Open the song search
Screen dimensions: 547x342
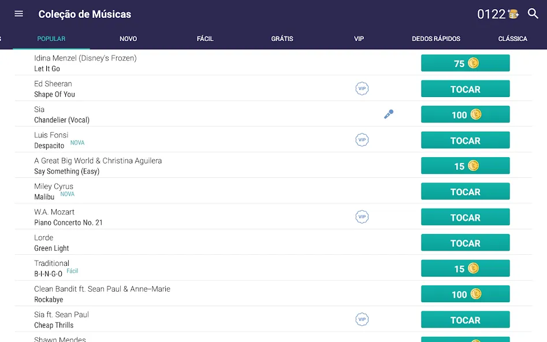pos(533,14)
